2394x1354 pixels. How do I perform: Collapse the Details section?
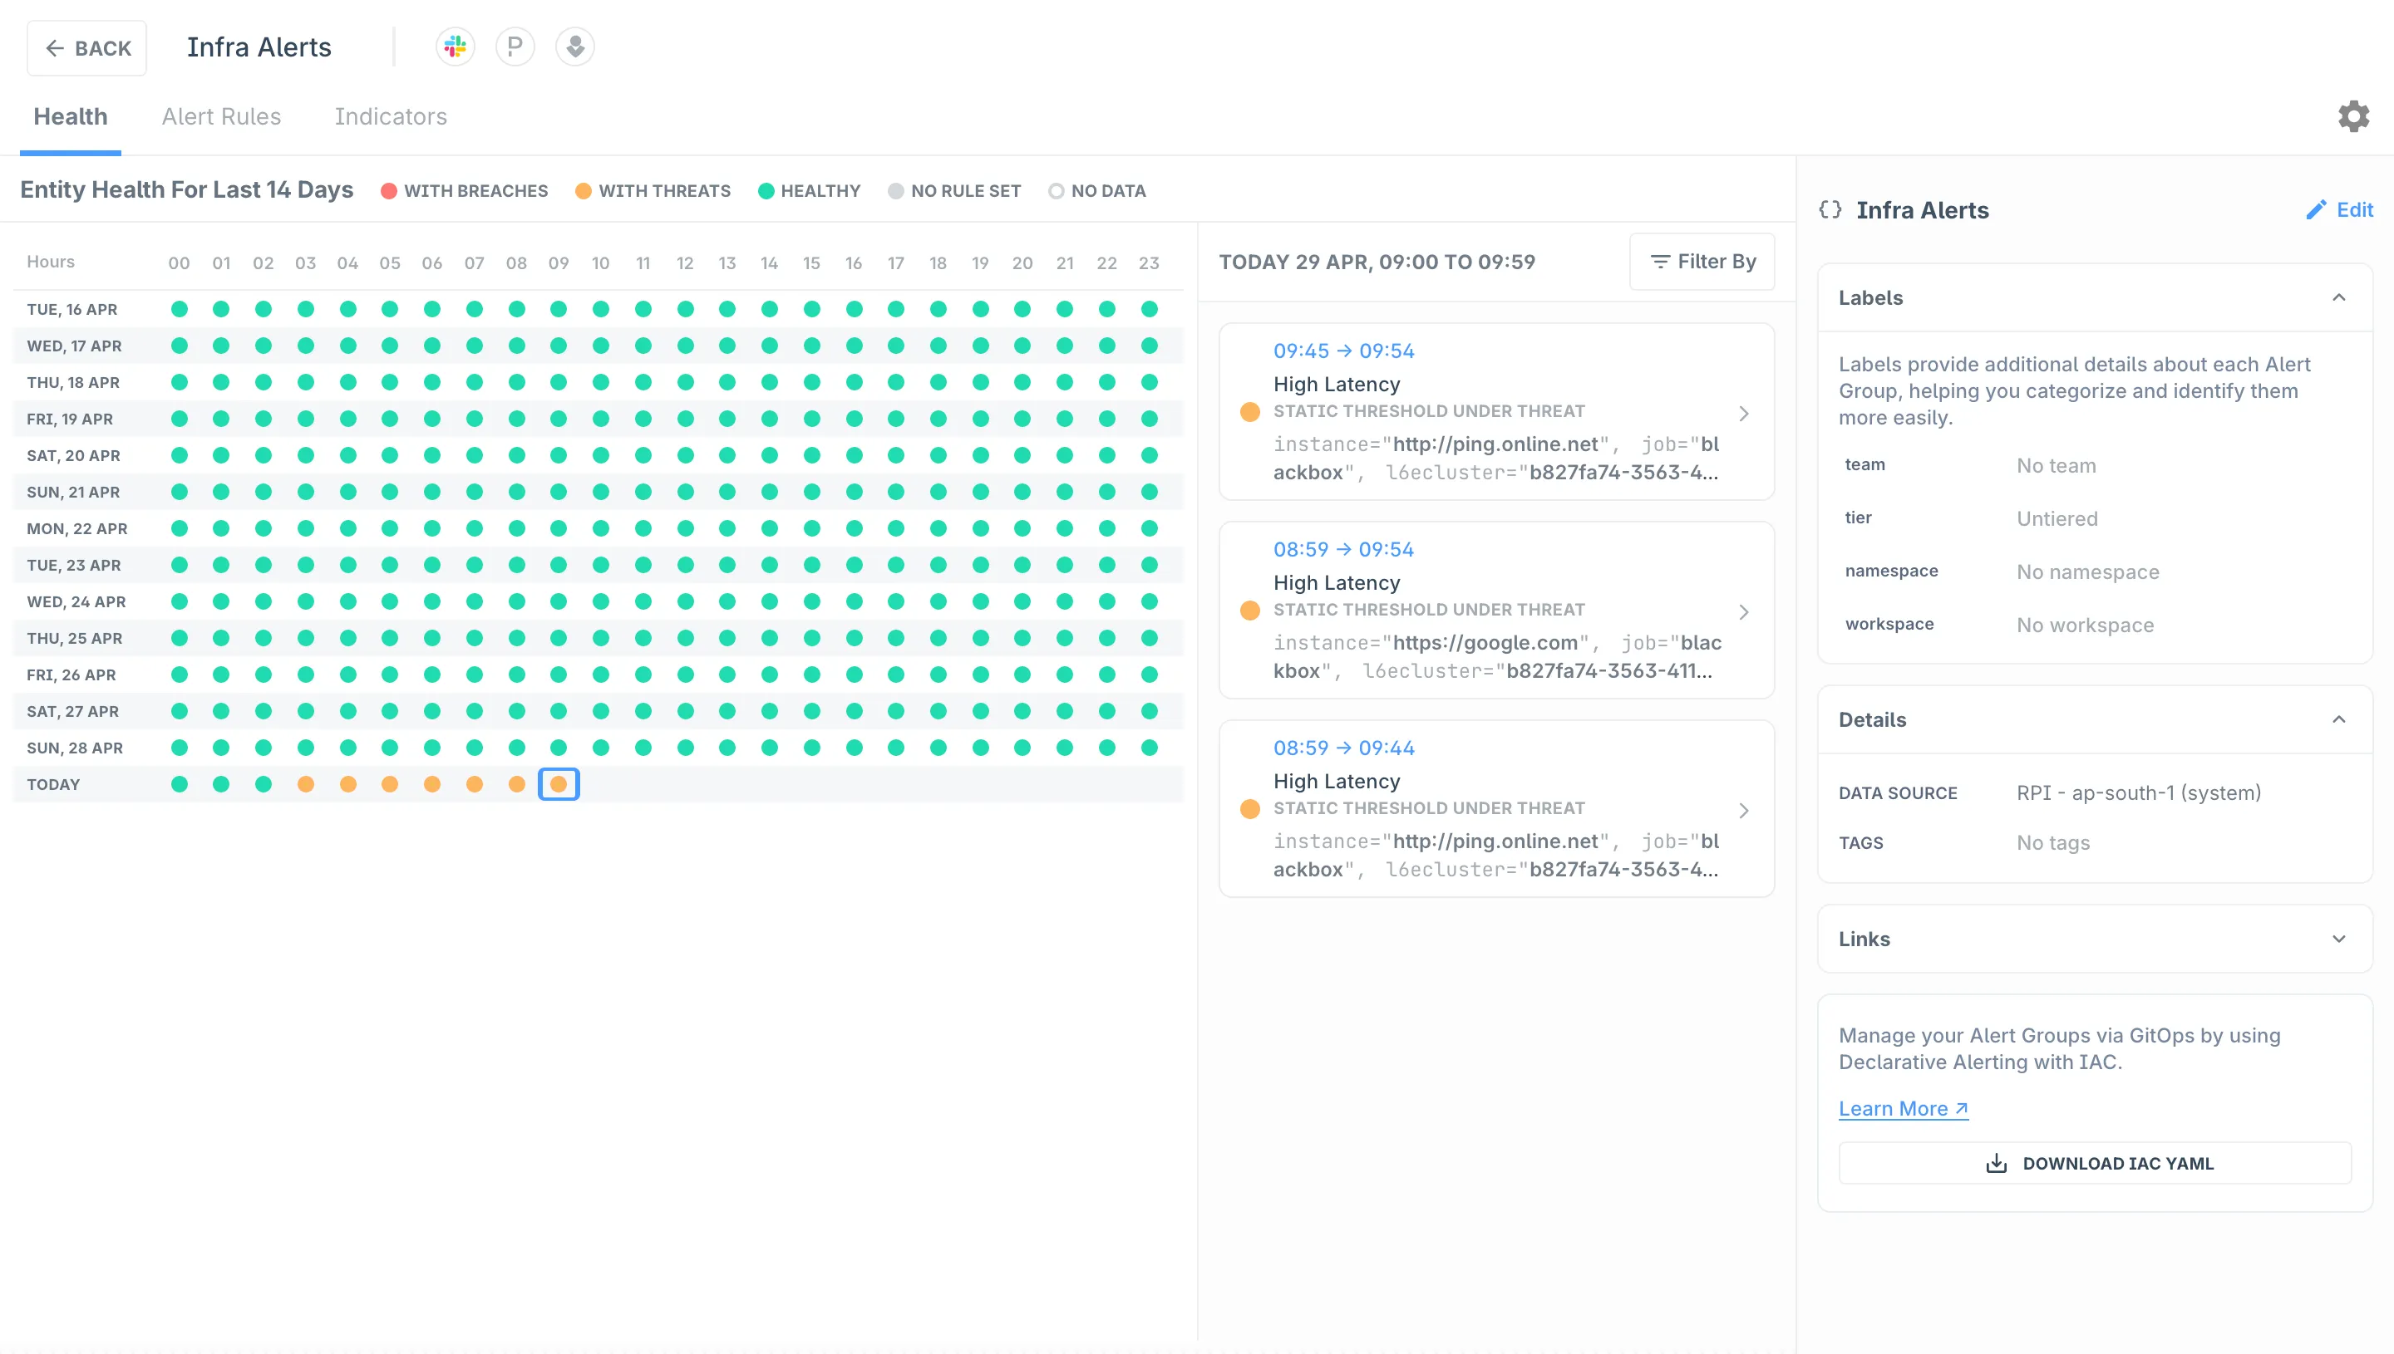[x=2338, y=719]
